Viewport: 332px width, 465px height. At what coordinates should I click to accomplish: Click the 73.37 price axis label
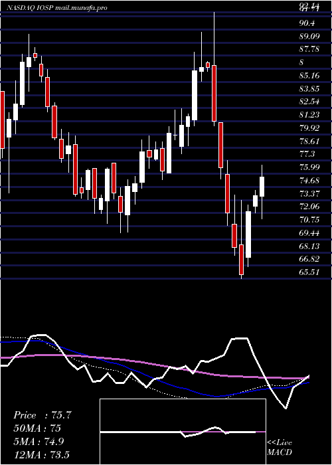pos(309,193)
